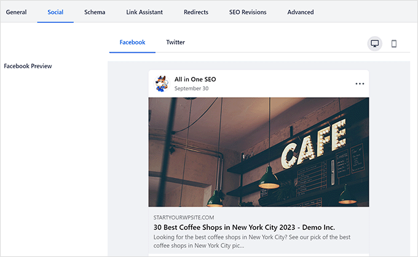Image resolution: width=418 pixels, height=257 pixels.
Task: Select the Social tab
Action: [55, 12]
